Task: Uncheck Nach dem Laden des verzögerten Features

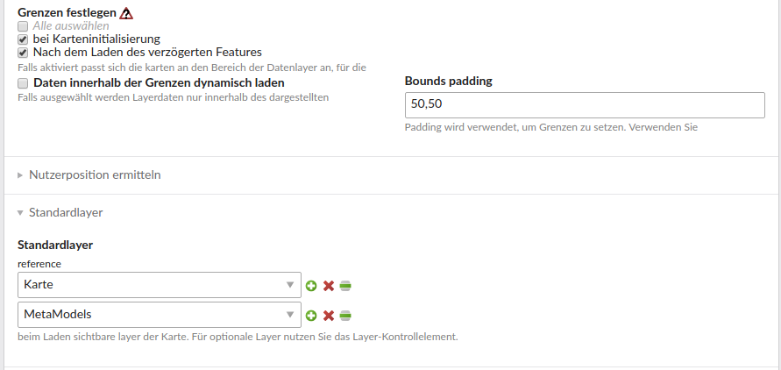Action: [x=23, y=53]
